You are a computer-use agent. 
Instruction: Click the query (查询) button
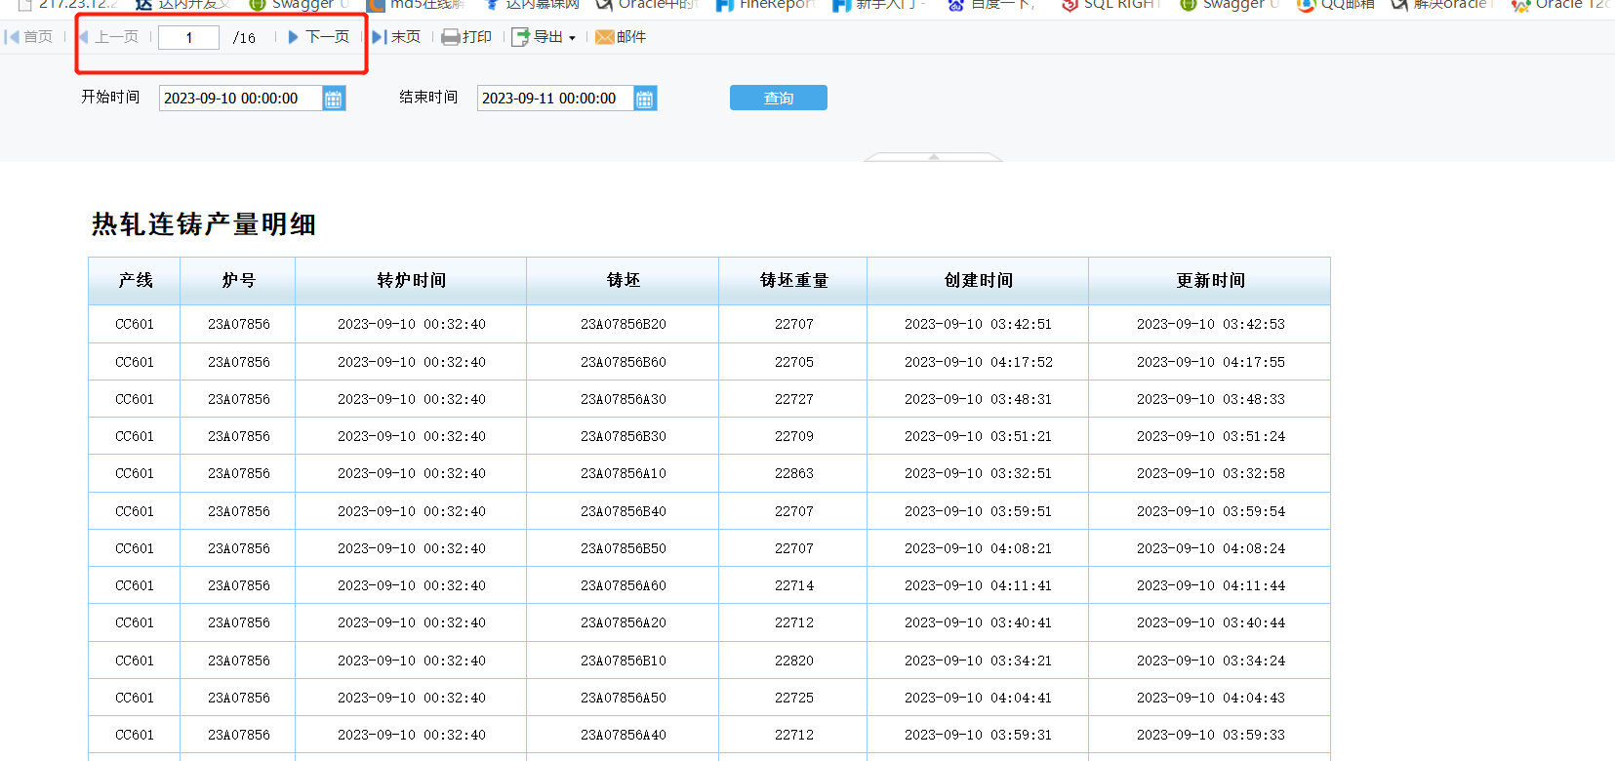click(x=778, y=98)
